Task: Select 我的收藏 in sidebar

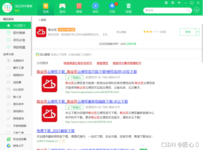Action: pos(16,47)
